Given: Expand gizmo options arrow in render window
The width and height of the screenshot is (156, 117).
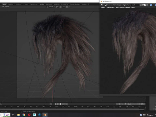Looking at the screenshot, I should (153, 5).
